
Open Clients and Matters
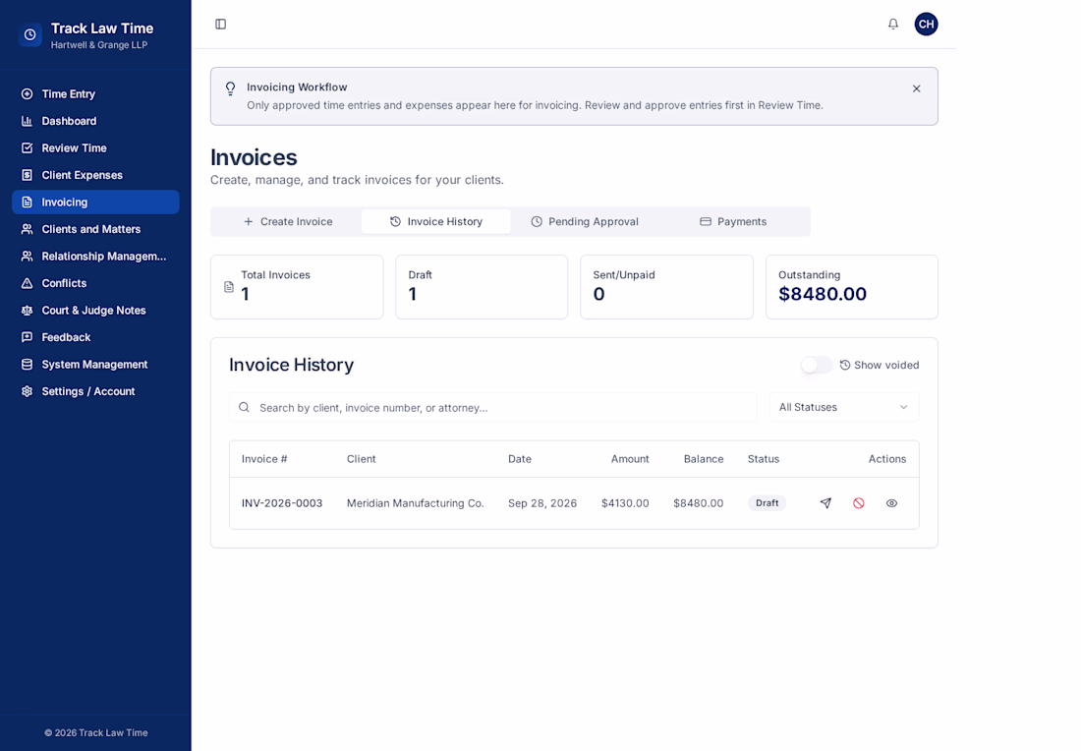click(96, 229)
